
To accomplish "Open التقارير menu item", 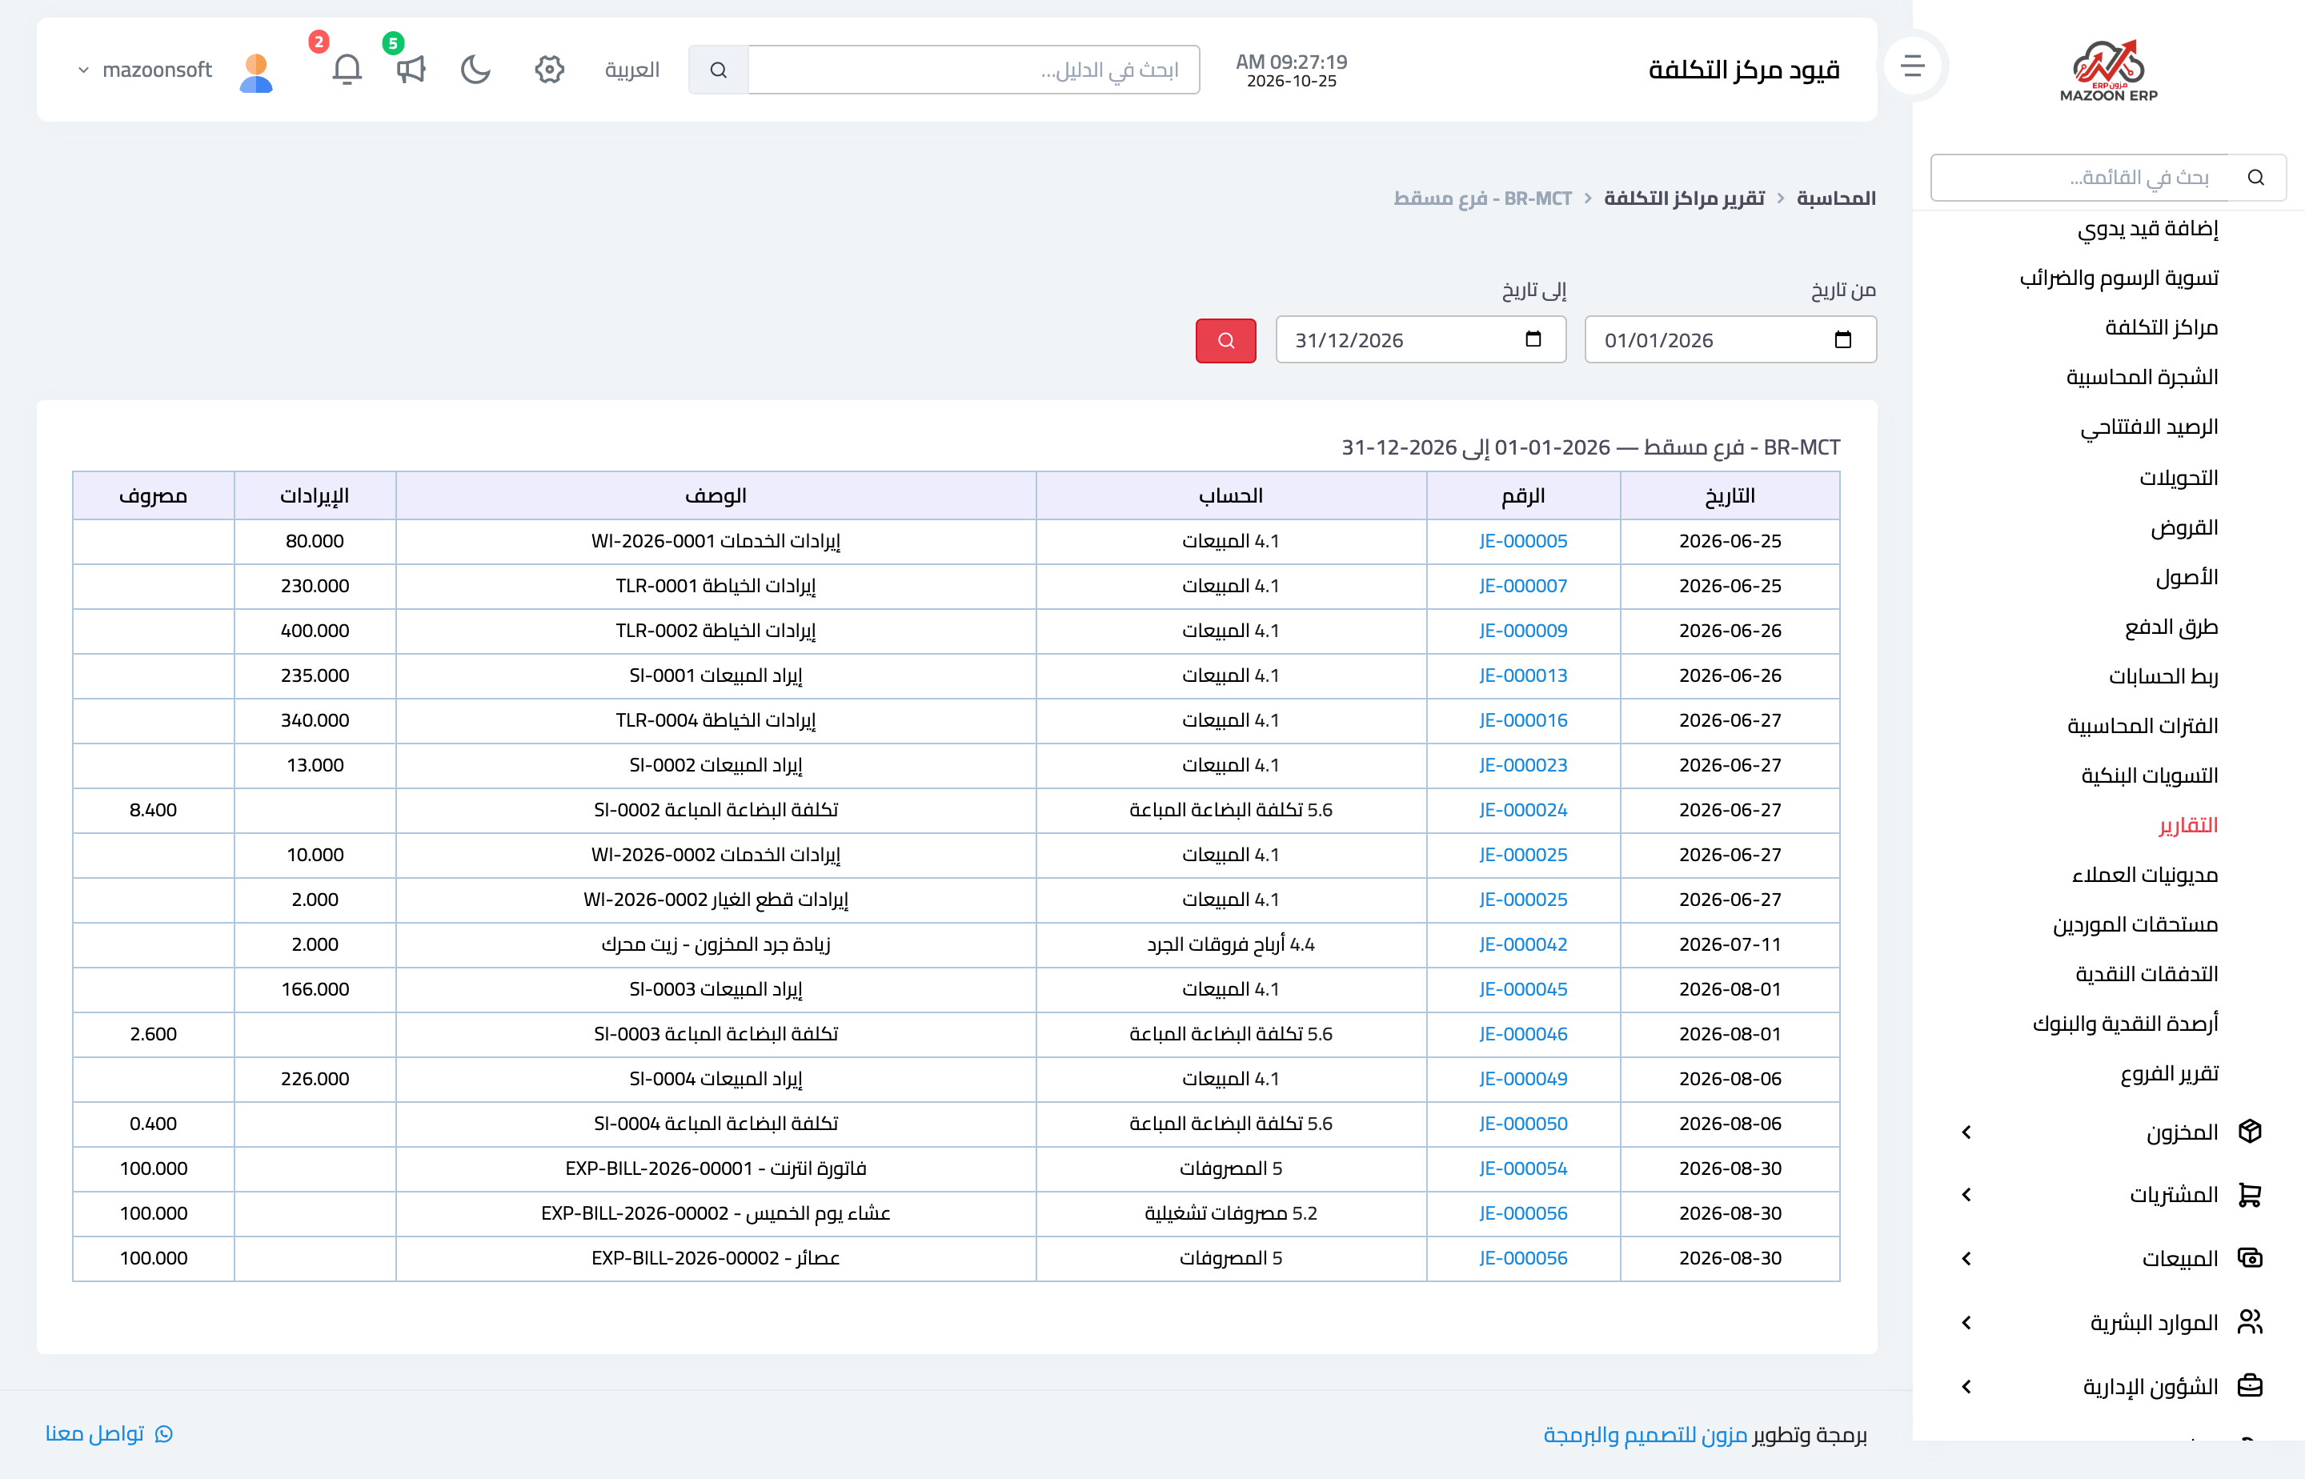I will pyautogui.click(x=2188, y=826).
